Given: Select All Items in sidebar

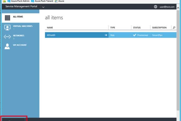Looking at the screenshot, I should click(x=20, y=18).
